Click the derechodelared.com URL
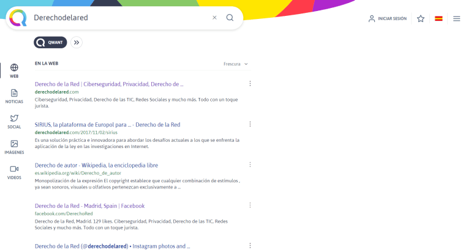Screen dimensions: 471x252 click(x=57, y=92)
